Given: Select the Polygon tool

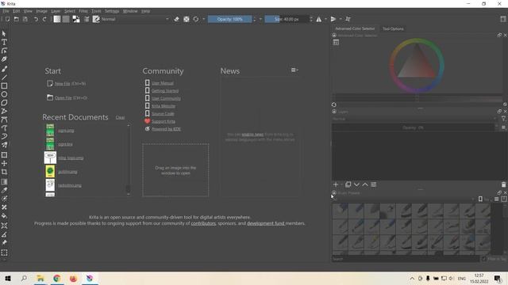Looking at the screenshot, I should pos(4,103).
